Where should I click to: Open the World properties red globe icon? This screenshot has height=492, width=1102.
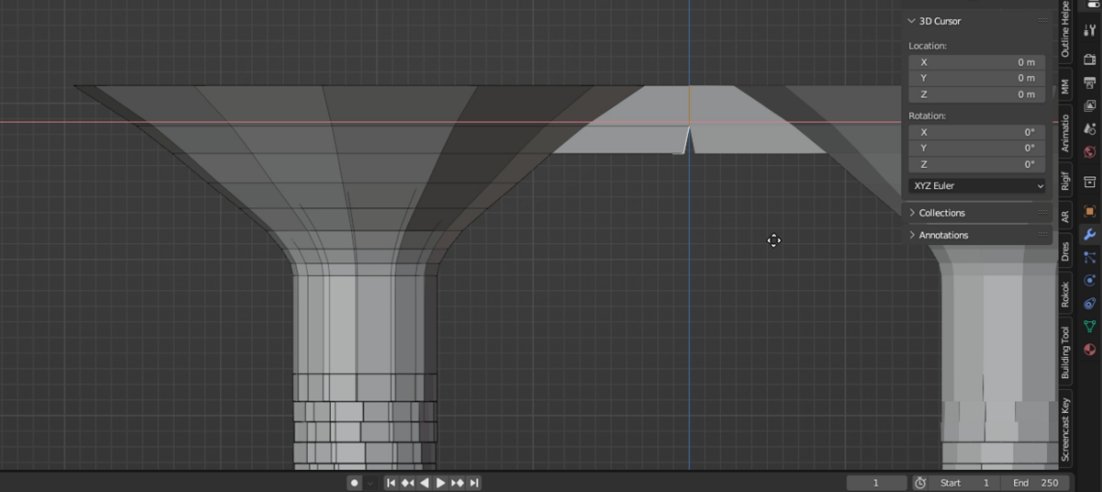(1090, 151)
